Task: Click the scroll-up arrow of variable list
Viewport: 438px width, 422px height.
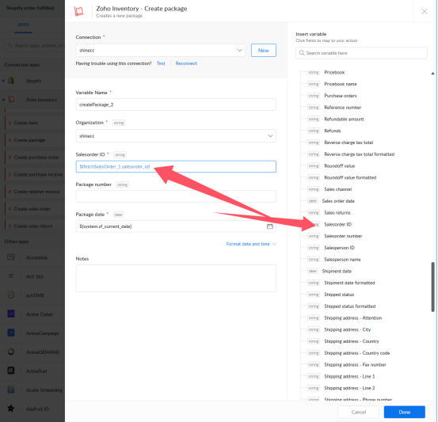Action: pyautogui.click(x=432, y=74)
